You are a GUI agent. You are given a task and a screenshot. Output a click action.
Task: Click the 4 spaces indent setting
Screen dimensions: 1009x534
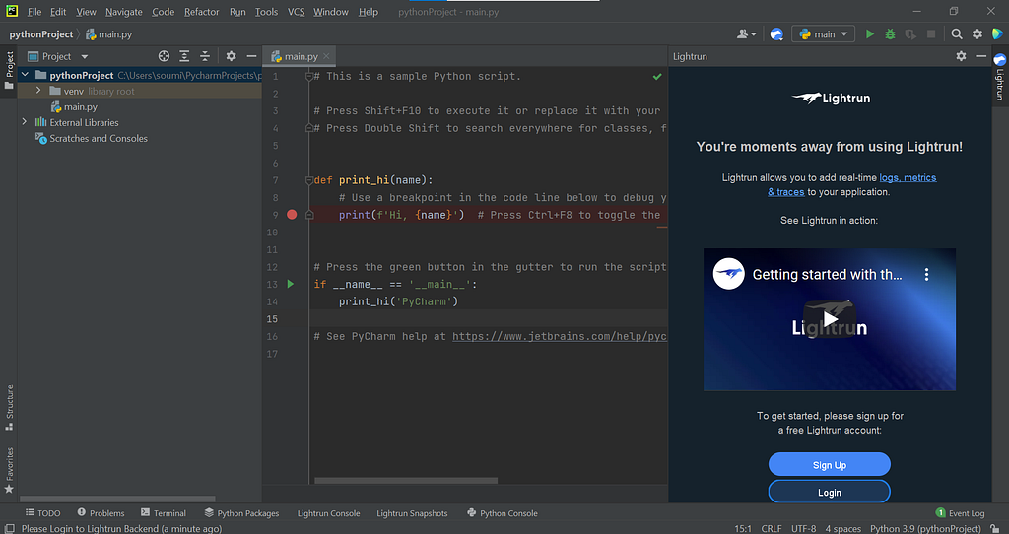pyautogui.click(x=843, y=529)
